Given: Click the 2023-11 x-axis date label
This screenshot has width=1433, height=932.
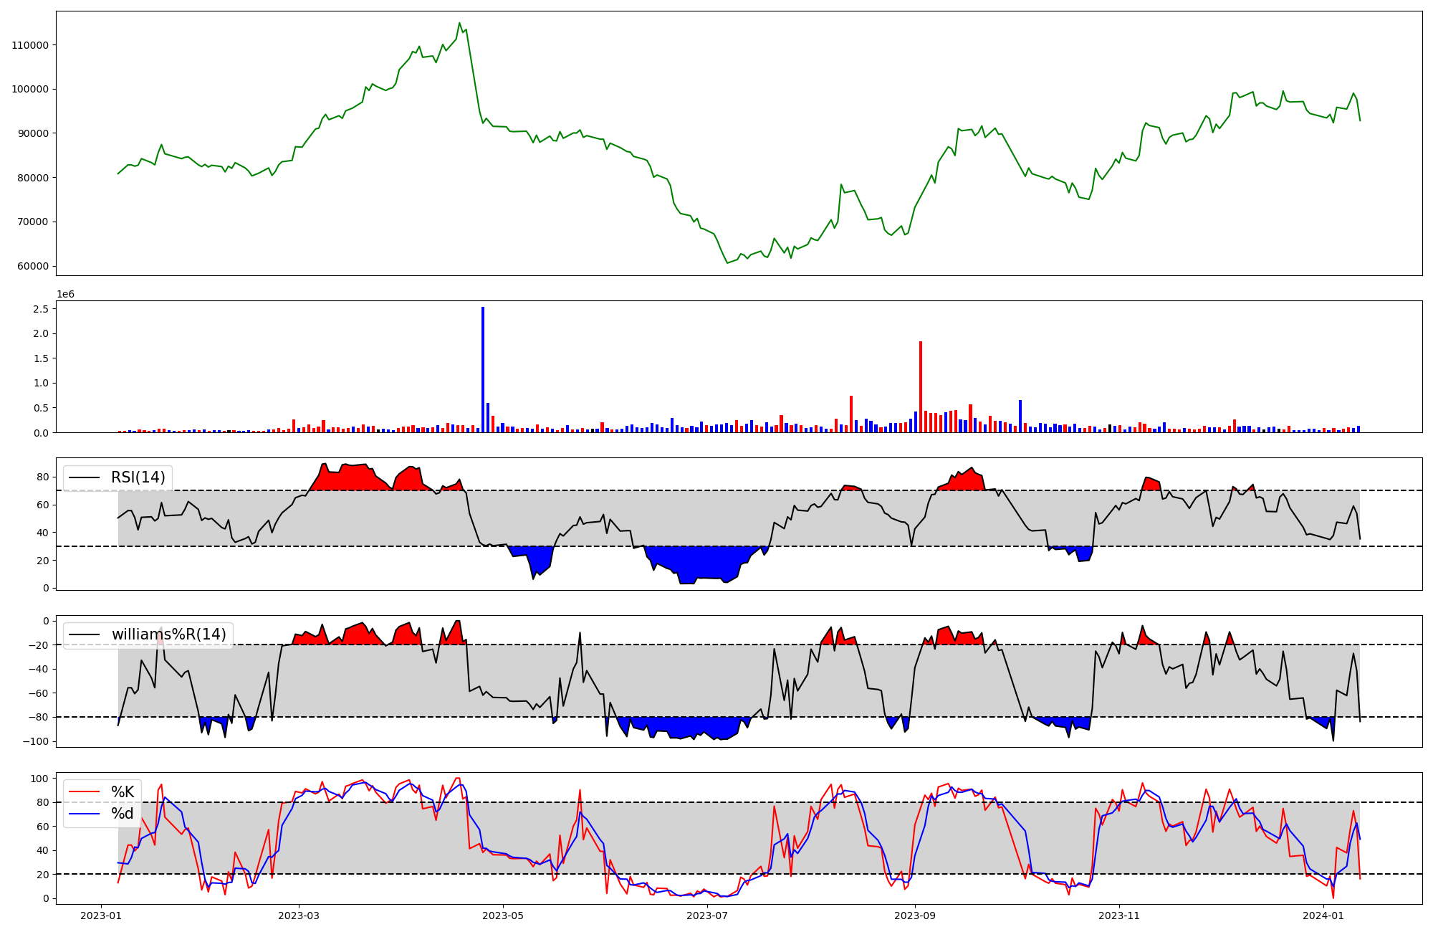Looking at the screenshot, I should [x=1120, y=916].
